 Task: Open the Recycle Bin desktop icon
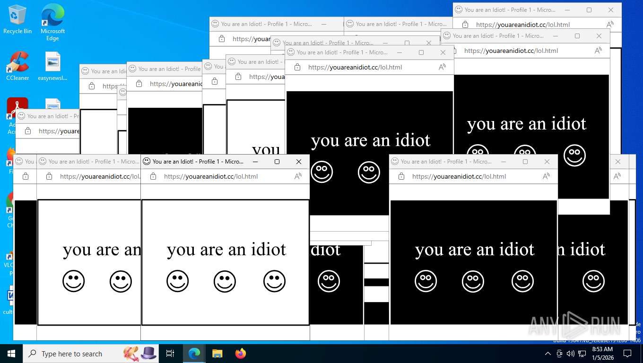[x=17, y=19]
